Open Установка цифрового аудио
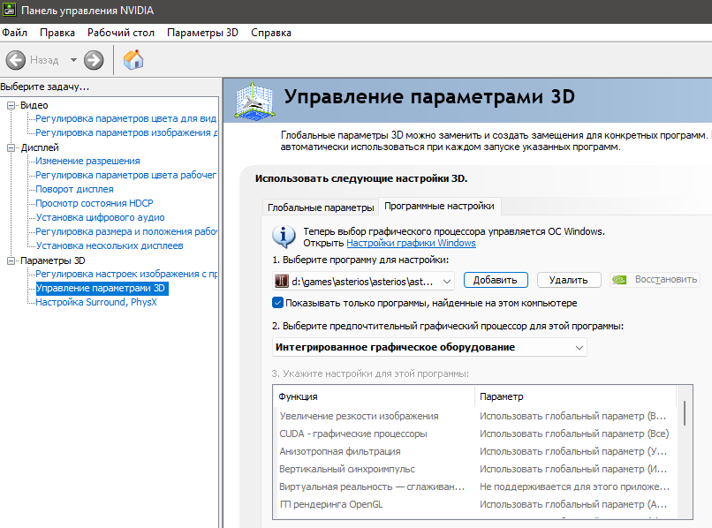The image size is (712, 528). click(x=100, y=217)
